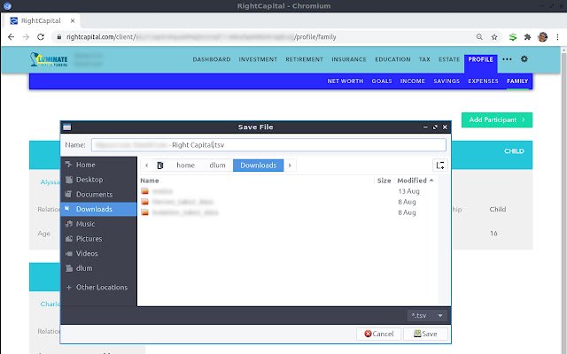The width and height of the screenshot is (567, 354).
Task: Select the Profile tab
Action: (480, 59)
